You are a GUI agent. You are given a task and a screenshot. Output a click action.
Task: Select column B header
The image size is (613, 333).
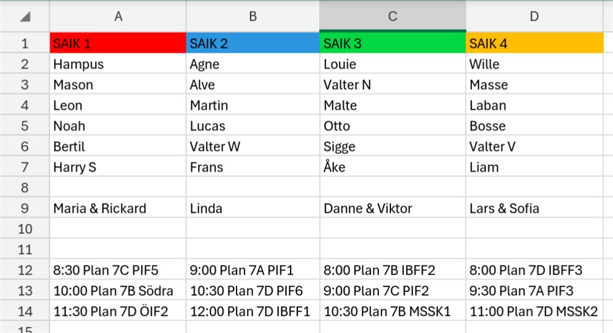pos(253,17)
